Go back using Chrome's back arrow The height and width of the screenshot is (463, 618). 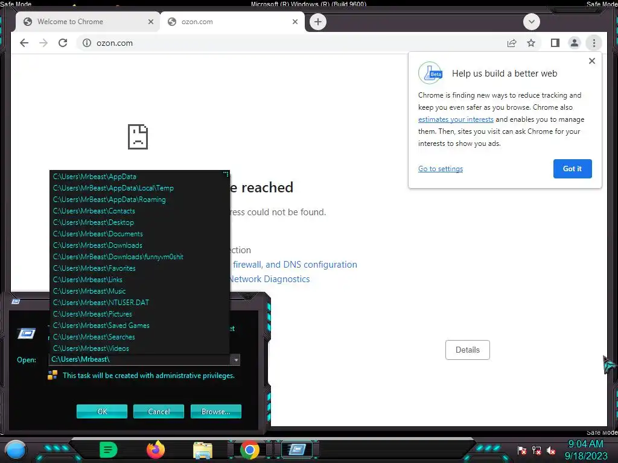(24, 43)
